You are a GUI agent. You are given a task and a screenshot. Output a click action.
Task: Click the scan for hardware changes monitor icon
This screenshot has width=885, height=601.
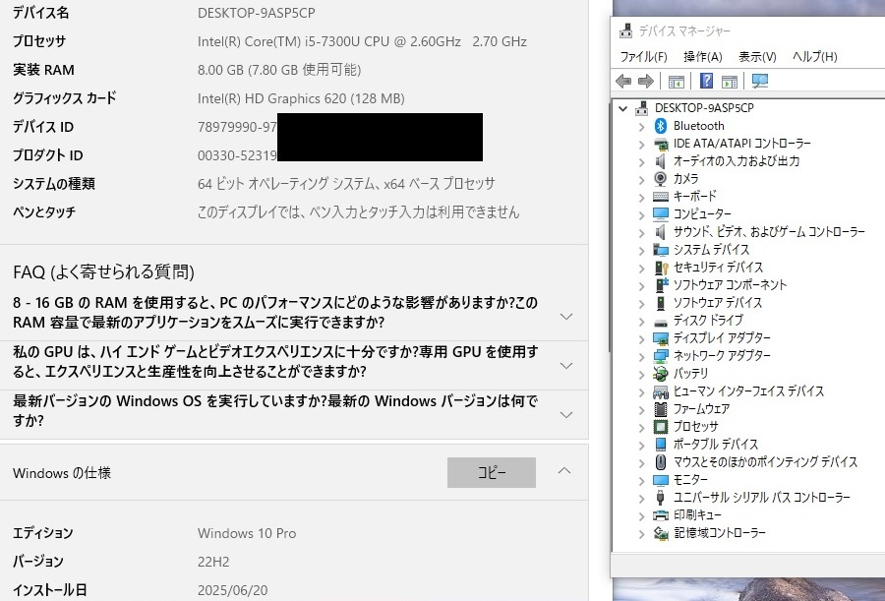click(760, 81)
